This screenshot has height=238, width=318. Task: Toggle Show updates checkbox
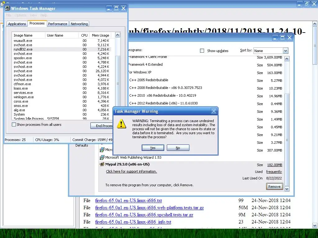tap(202, 51)
